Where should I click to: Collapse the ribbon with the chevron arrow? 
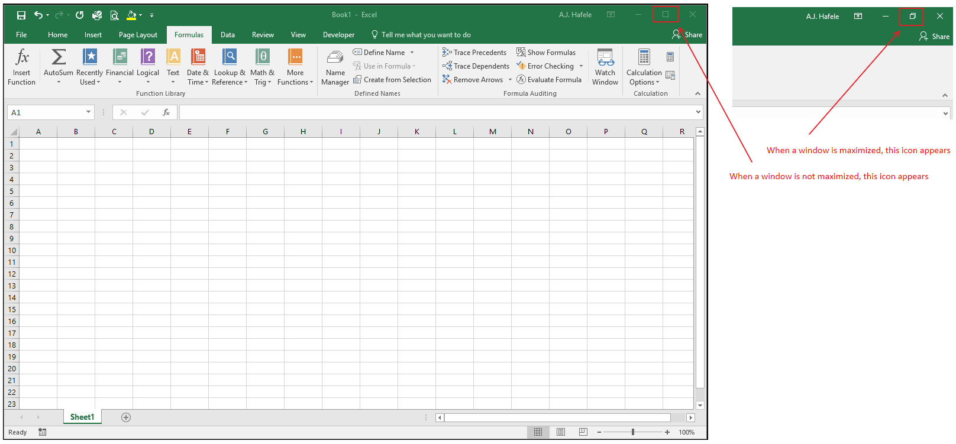pos(697,93)
